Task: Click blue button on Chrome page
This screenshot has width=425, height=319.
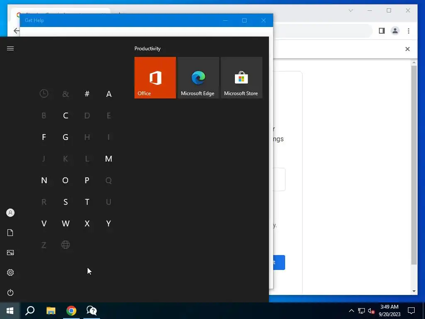Action: pyautogui.click(x=279, y=263)
